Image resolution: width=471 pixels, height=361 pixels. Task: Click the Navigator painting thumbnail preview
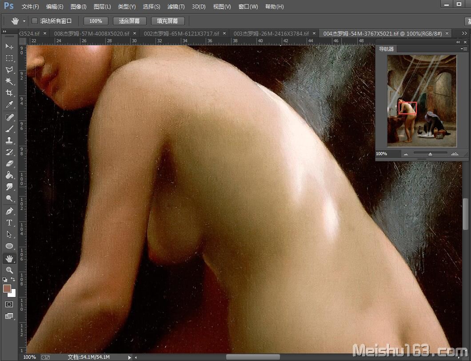pyautogui.click(x=422, y=100)
